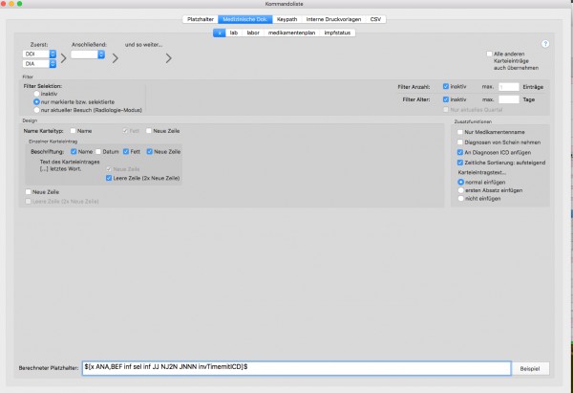Viewport: 573px width, 393px height.
Task: Switch to the Platzhalter tab
Action: pos(201,19)
